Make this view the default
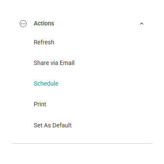Viewport: 164px width, 164px height. [x=53, y=125]
